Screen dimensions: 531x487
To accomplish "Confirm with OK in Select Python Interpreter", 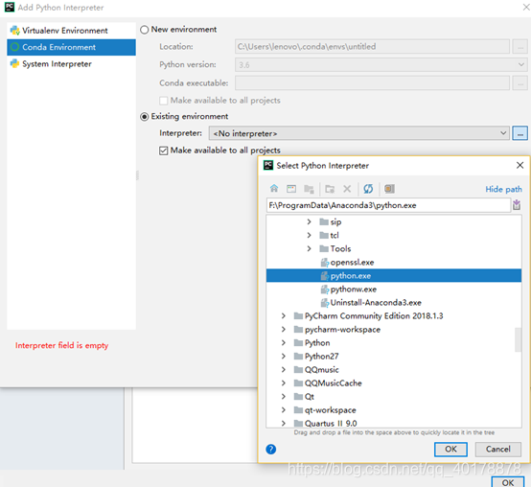I will tap(450, 449).
